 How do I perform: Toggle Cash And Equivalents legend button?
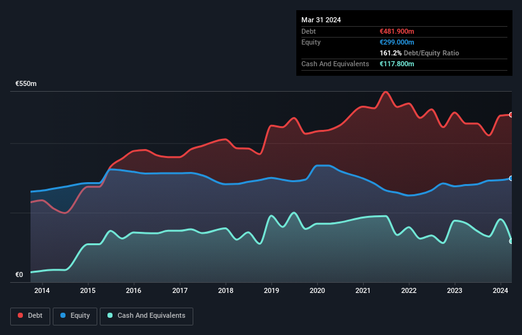point(146,316)
